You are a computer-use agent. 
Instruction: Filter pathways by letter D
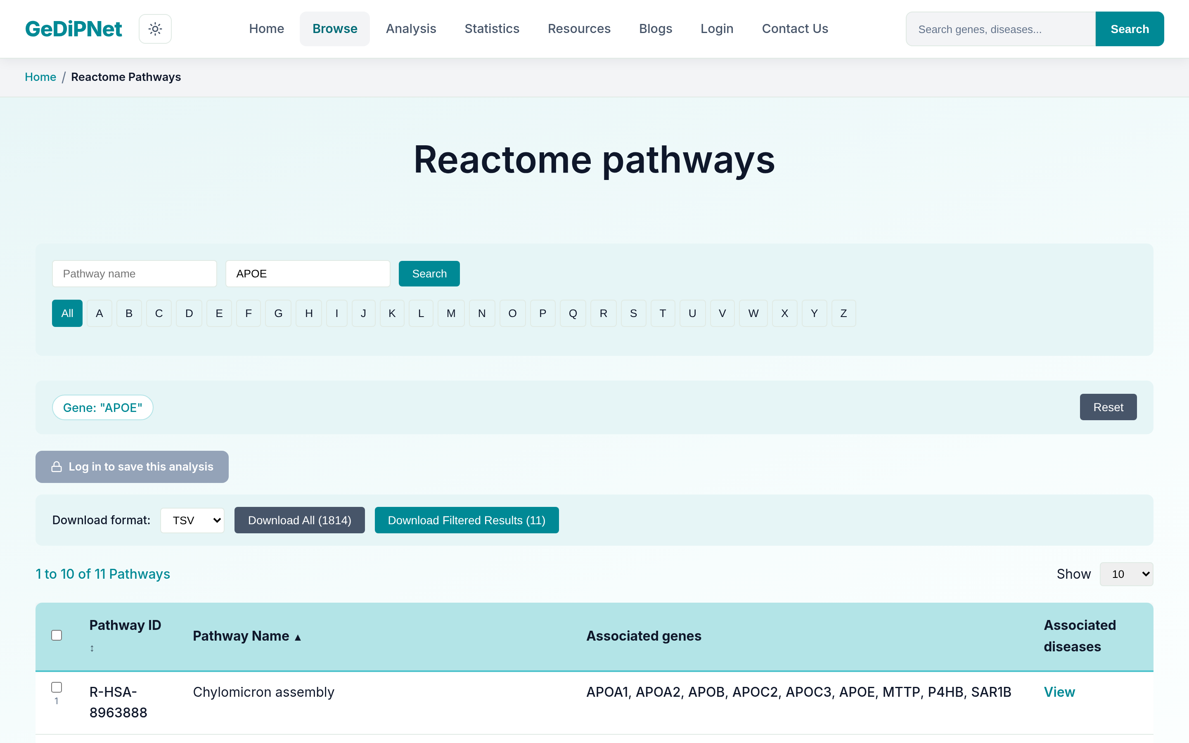coord(189,314)
